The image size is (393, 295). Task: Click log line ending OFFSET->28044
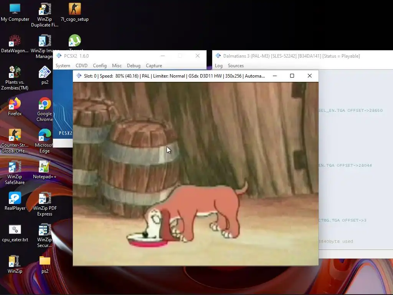point(345,165)
